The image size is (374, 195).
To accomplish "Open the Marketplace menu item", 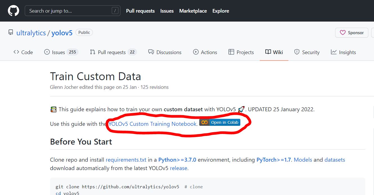I will [193, 11].
